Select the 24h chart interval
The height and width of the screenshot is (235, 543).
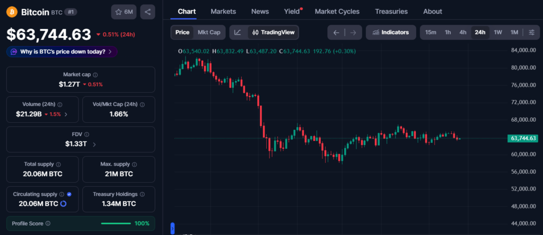click(x=480, y=32)
